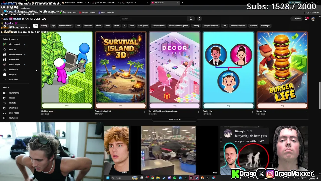Activate voice search microphone icon
This screenshot has width=321, height=181.
(x=199, y=19)
